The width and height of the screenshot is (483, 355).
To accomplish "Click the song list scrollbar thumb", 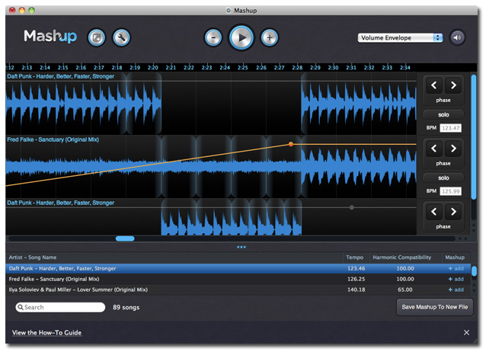I will (474, 271).
